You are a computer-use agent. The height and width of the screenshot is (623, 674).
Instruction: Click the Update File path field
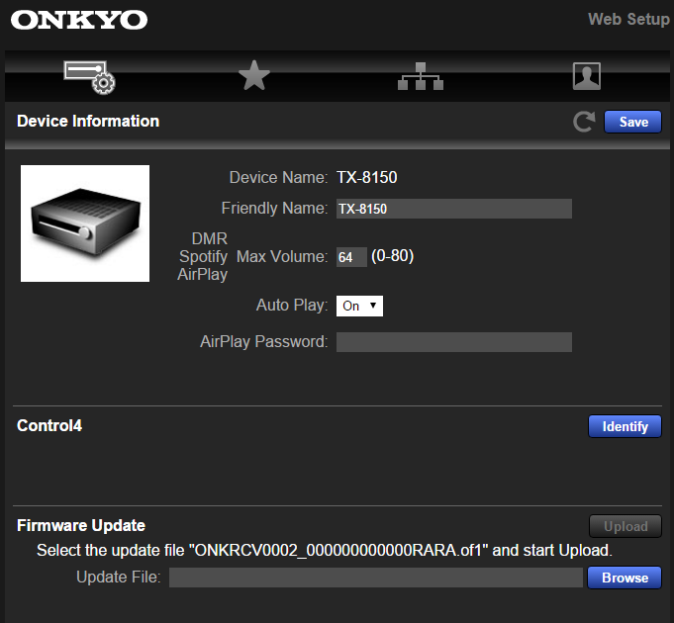[376, 578]
